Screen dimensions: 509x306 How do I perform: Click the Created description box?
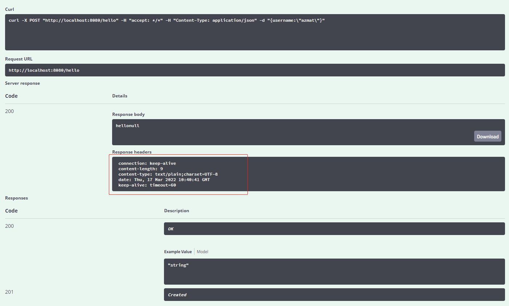click(334, 294)
